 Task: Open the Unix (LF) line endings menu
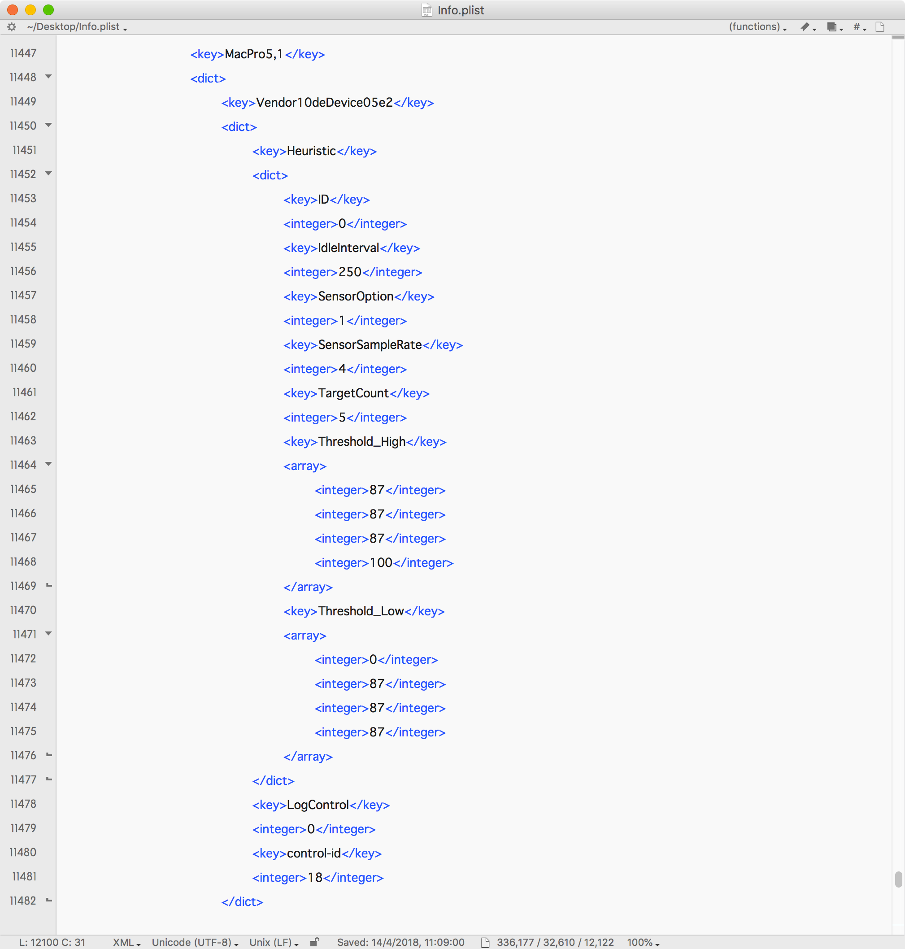click(274, 942)
